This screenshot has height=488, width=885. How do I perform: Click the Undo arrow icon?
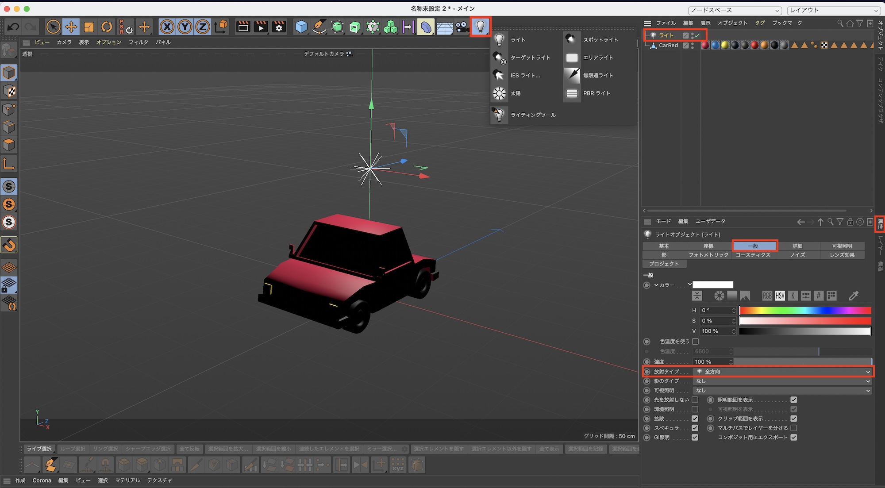13,27
